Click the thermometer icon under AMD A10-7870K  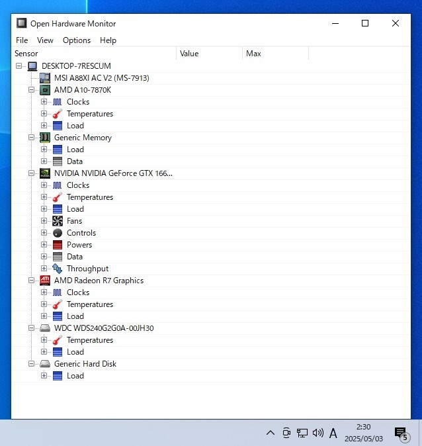(x=58, y=114)
